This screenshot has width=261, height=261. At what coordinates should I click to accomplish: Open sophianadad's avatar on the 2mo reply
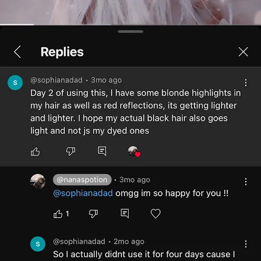[x=38, y=244]
